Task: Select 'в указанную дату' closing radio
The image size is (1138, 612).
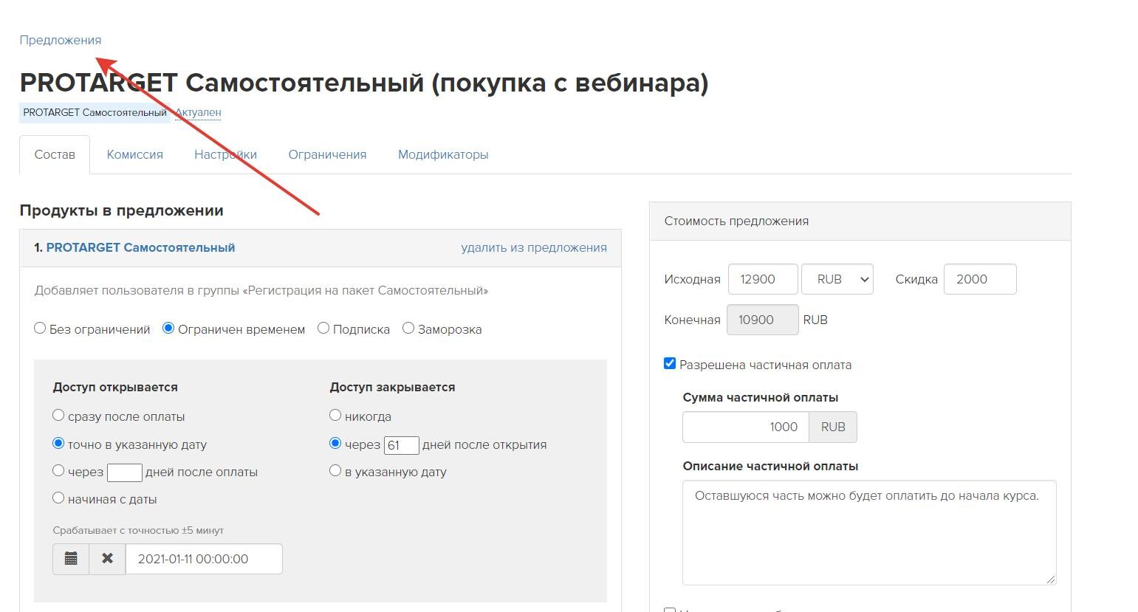Action: pos(335,471)
